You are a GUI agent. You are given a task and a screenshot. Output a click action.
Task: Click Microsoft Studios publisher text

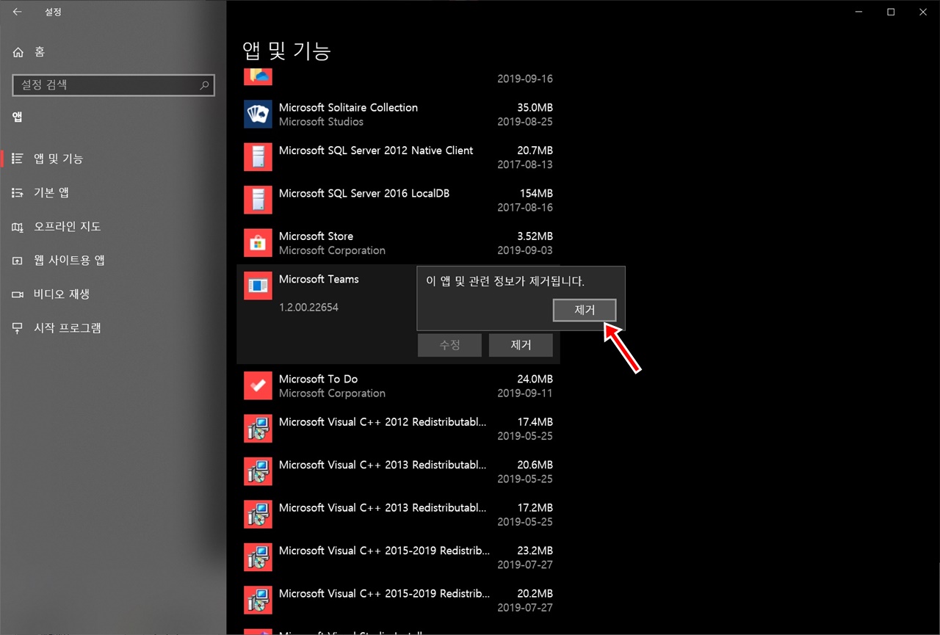tap(321, 122)
